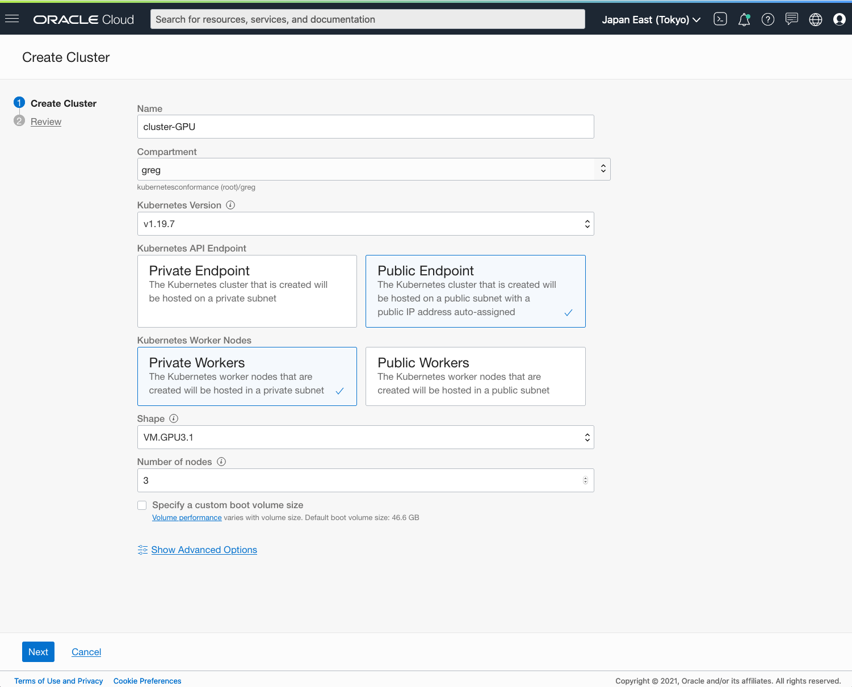The width and height of the screenshot is (852, 687).
Task: Click the Next button
Action: click(38, 652)
